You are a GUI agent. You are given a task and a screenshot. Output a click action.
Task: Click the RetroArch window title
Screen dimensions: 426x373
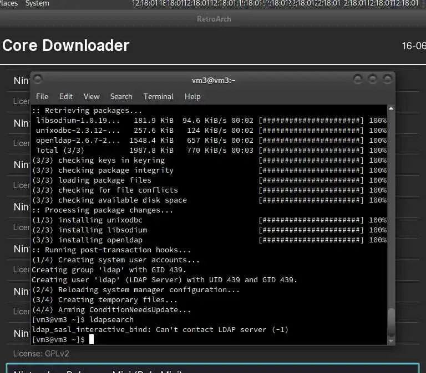point(214,19)
